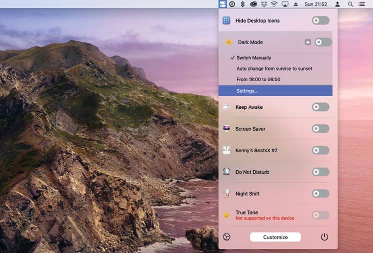Click the Kenny's BeatsX #2 label
The width and height of the screenshot is (373, 253).
click(256, 150)
